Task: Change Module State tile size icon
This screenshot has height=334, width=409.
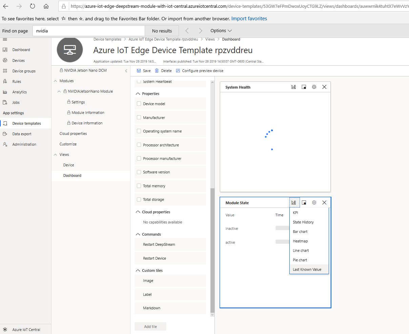Action: tap(304, 202)
